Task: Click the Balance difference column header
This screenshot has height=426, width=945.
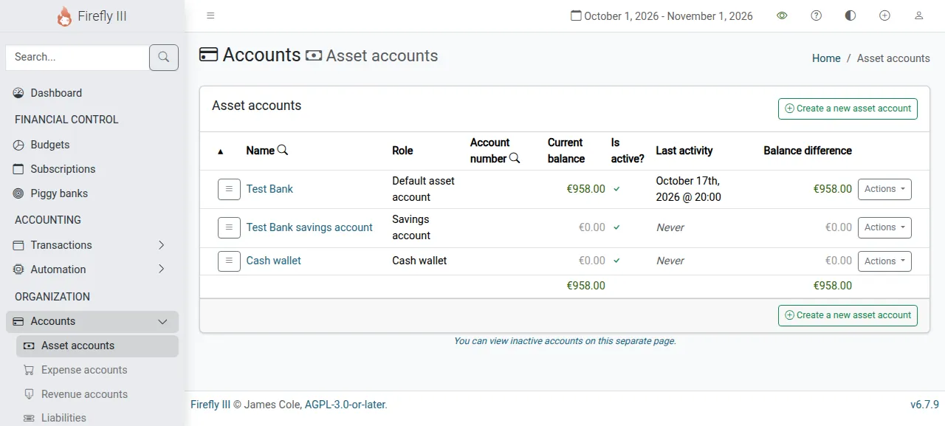Action: tap(808, 151)
